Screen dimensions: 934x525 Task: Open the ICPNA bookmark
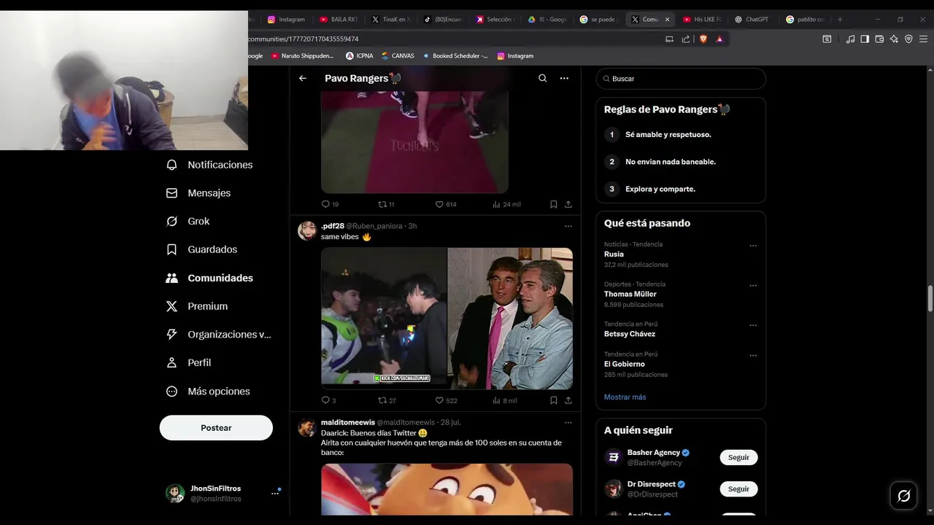click(x=359, y=56)
